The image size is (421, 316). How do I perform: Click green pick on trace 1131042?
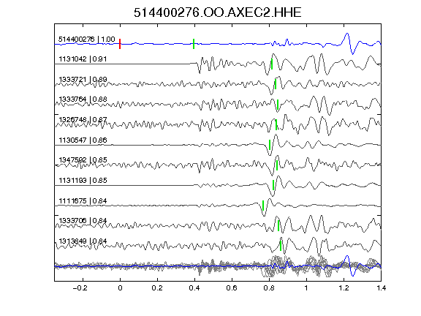click(x=272, y=64)
